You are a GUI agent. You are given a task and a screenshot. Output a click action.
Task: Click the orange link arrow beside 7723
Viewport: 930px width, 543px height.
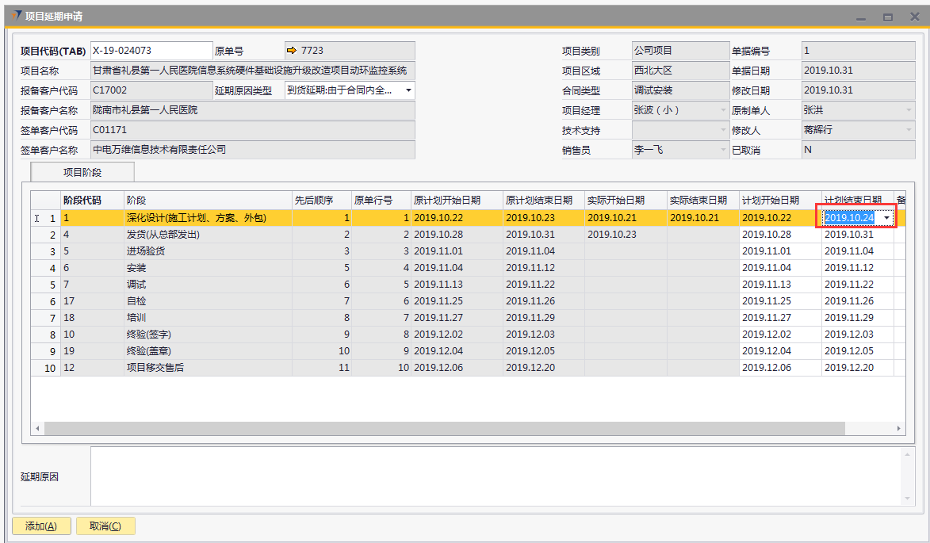pos(291,51)
